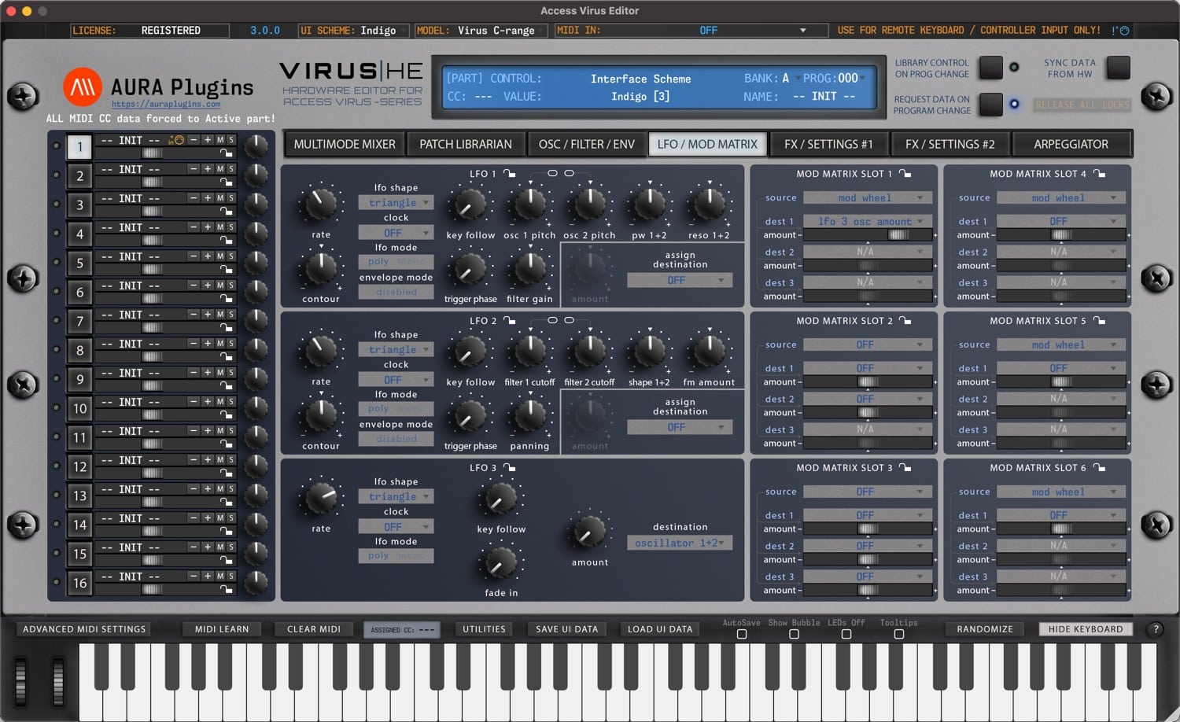Click the help question mark button

1156,629
